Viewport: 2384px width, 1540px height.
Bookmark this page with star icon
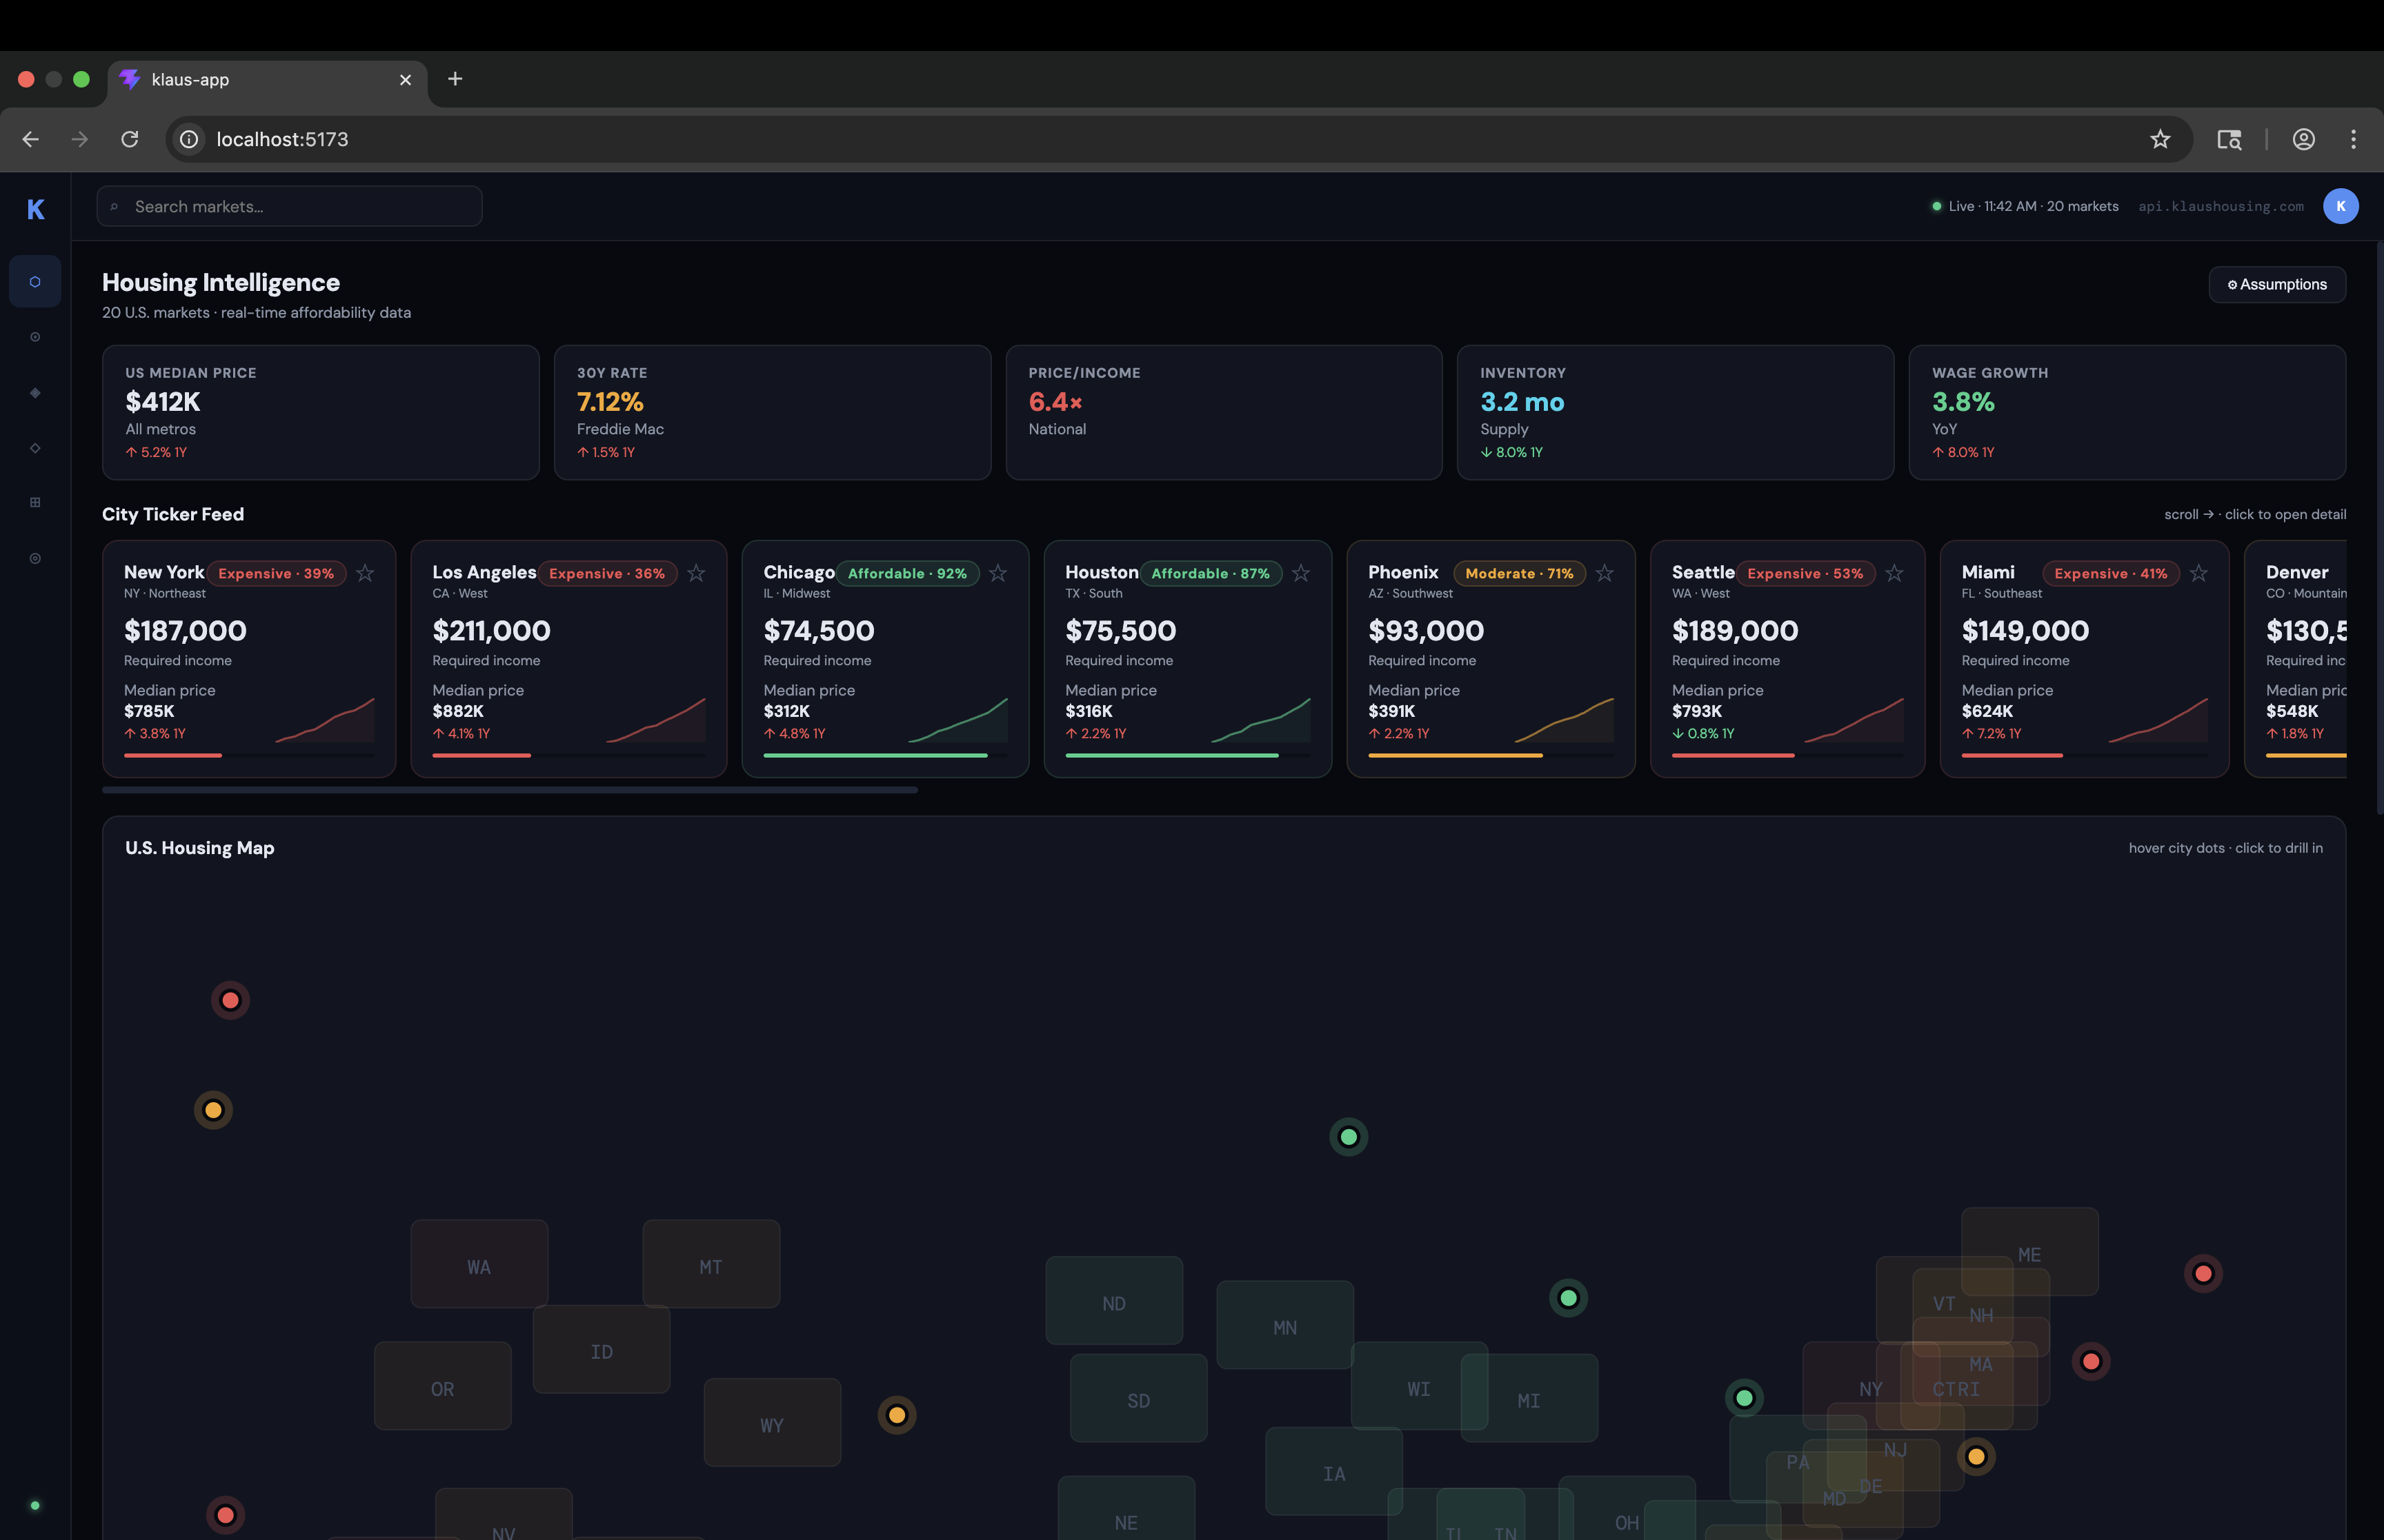[x=2160, y=139]
